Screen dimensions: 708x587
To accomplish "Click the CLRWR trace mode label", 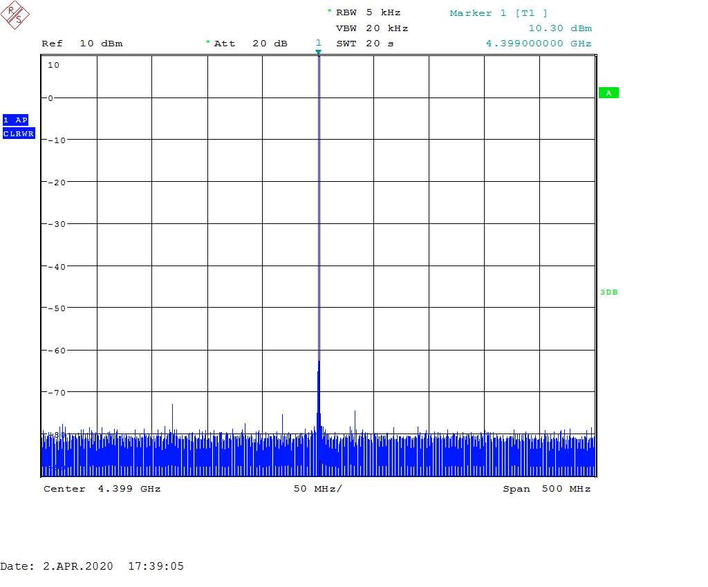I will click(x=19, y=133).
